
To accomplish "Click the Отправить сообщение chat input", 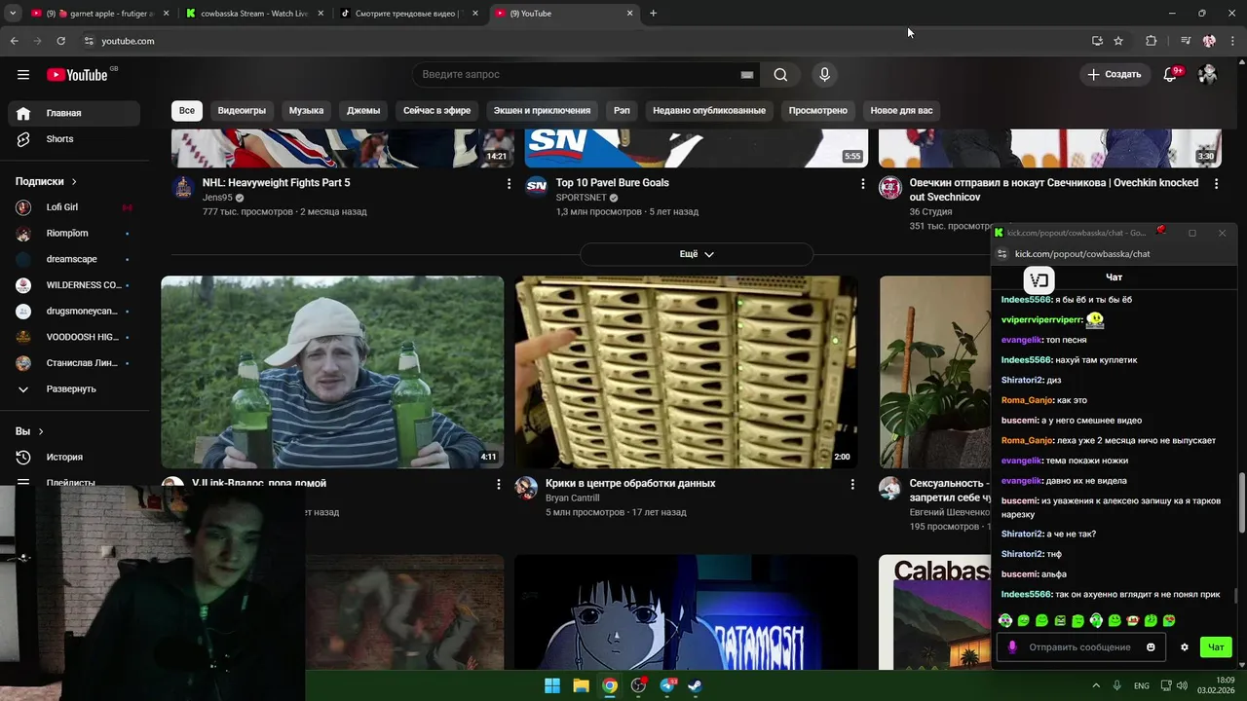I will coord(1079,646).
